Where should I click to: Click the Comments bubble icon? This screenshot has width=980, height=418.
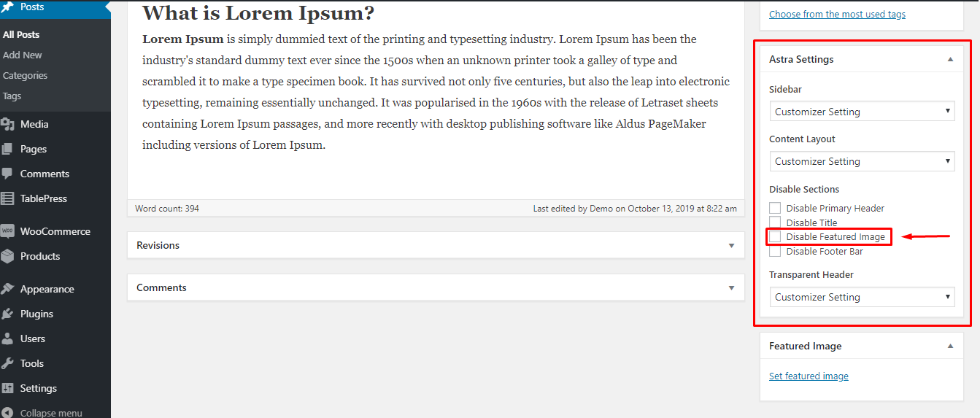8,174
